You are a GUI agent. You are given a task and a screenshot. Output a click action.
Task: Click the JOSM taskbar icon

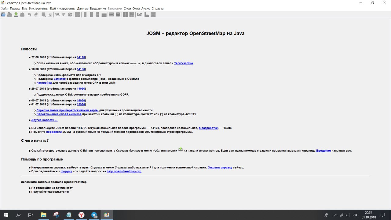coord(107,215)
